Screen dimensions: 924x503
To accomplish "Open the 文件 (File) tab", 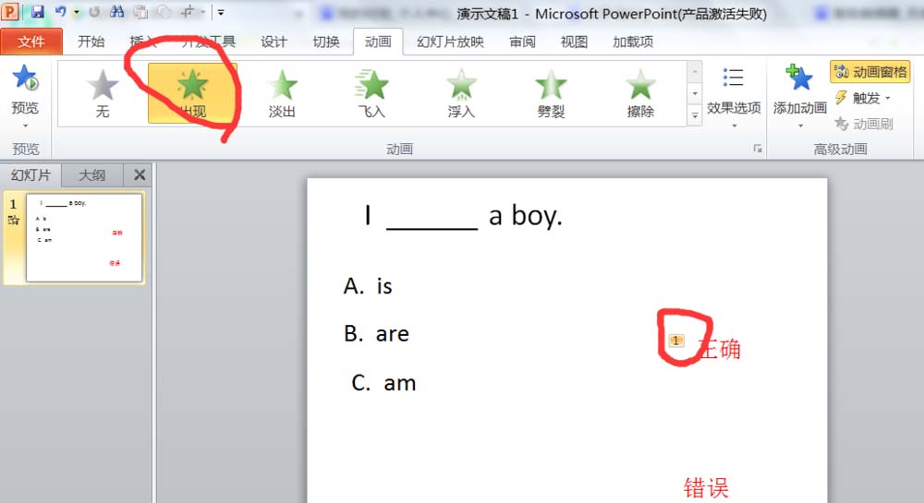I will (x=31, y=42).
